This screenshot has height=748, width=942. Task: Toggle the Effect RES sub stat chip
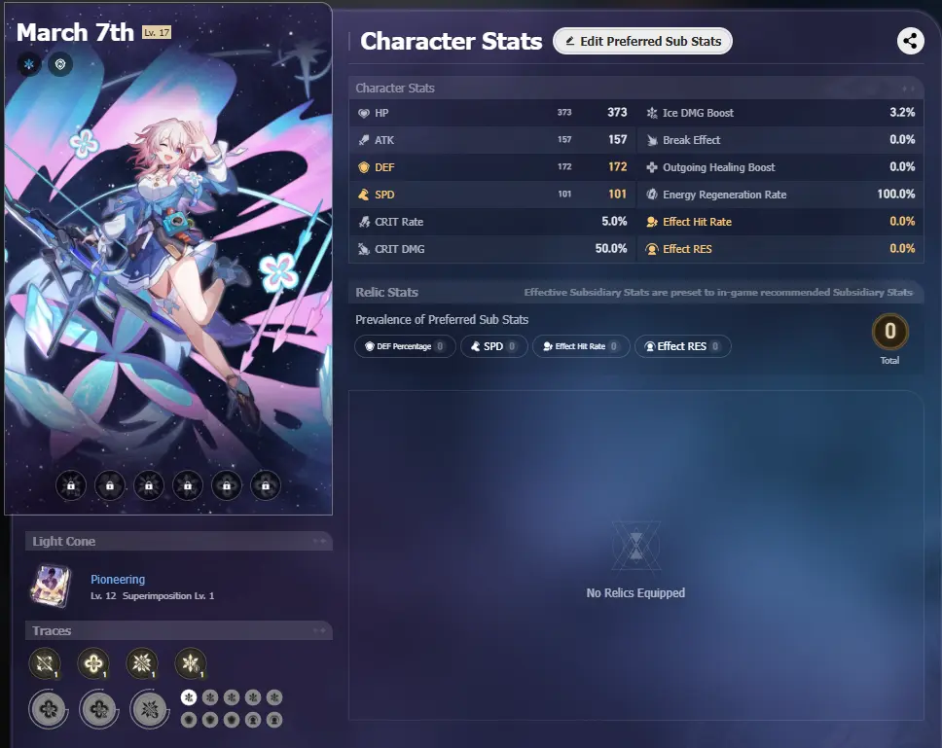tap(682, 346)
